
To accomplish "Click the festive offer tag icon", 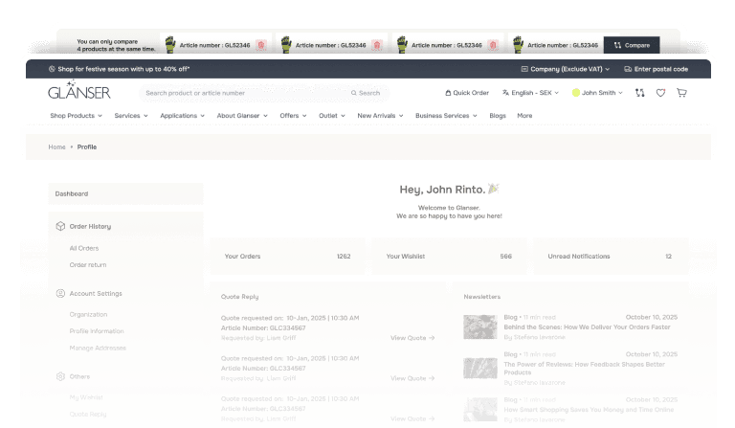I will 52,69.
